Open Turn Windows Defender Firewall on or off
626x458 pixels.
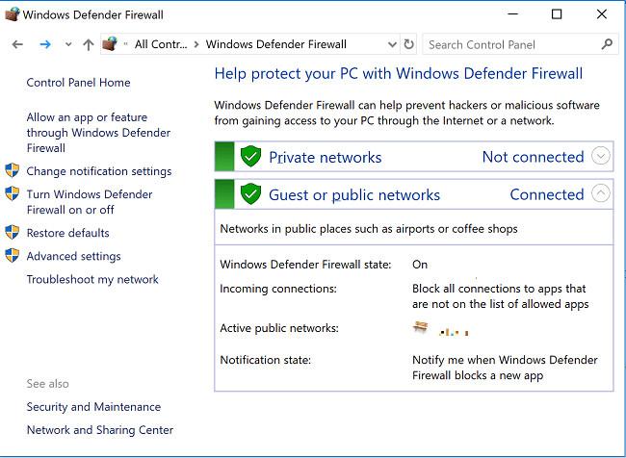[x=90, y=202]
